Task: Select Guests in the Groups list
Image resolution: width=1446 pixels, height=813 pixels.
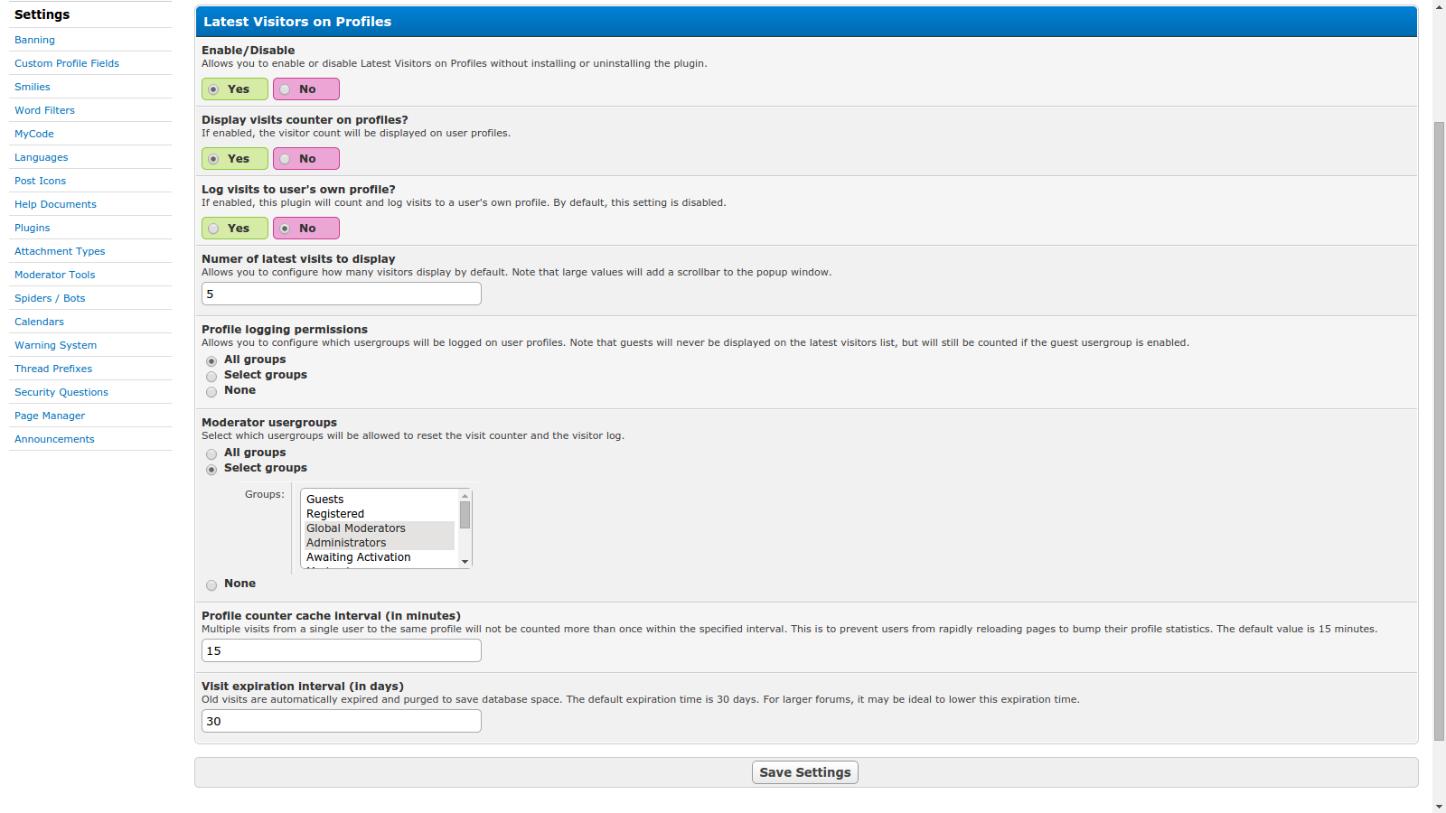Action: (325, 500)
